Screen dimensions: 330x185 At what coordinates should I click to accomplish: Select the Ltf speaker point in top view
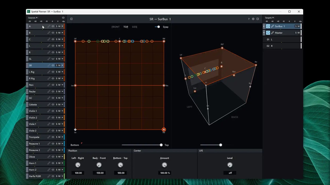tap(75, 41)
